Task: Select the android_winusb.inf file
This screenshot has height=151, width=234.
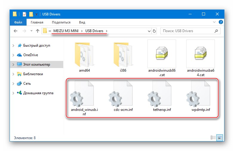Action: [x=84, y=98]
